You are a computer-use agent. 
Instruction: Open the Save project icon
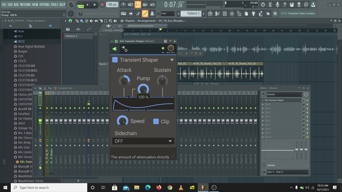[x=292, y=5]
